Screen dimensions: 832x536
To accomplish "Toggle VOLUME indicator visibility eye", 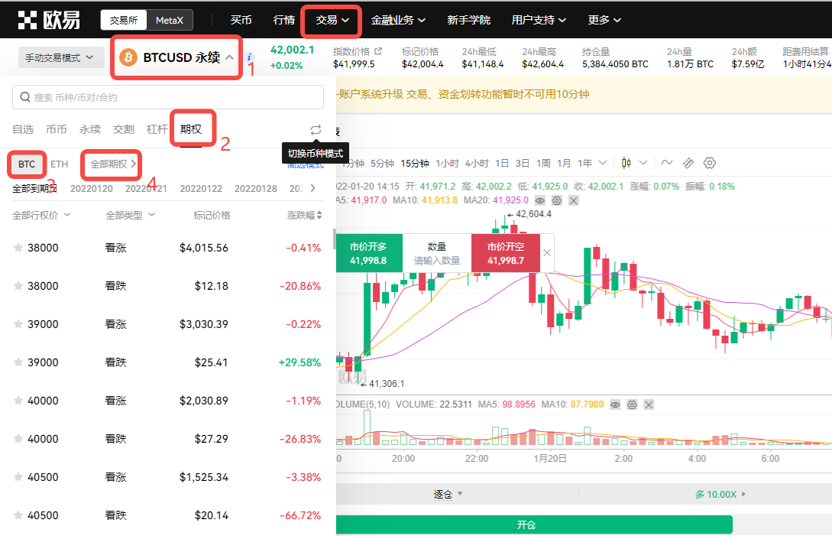I will [x=615, y=404].
